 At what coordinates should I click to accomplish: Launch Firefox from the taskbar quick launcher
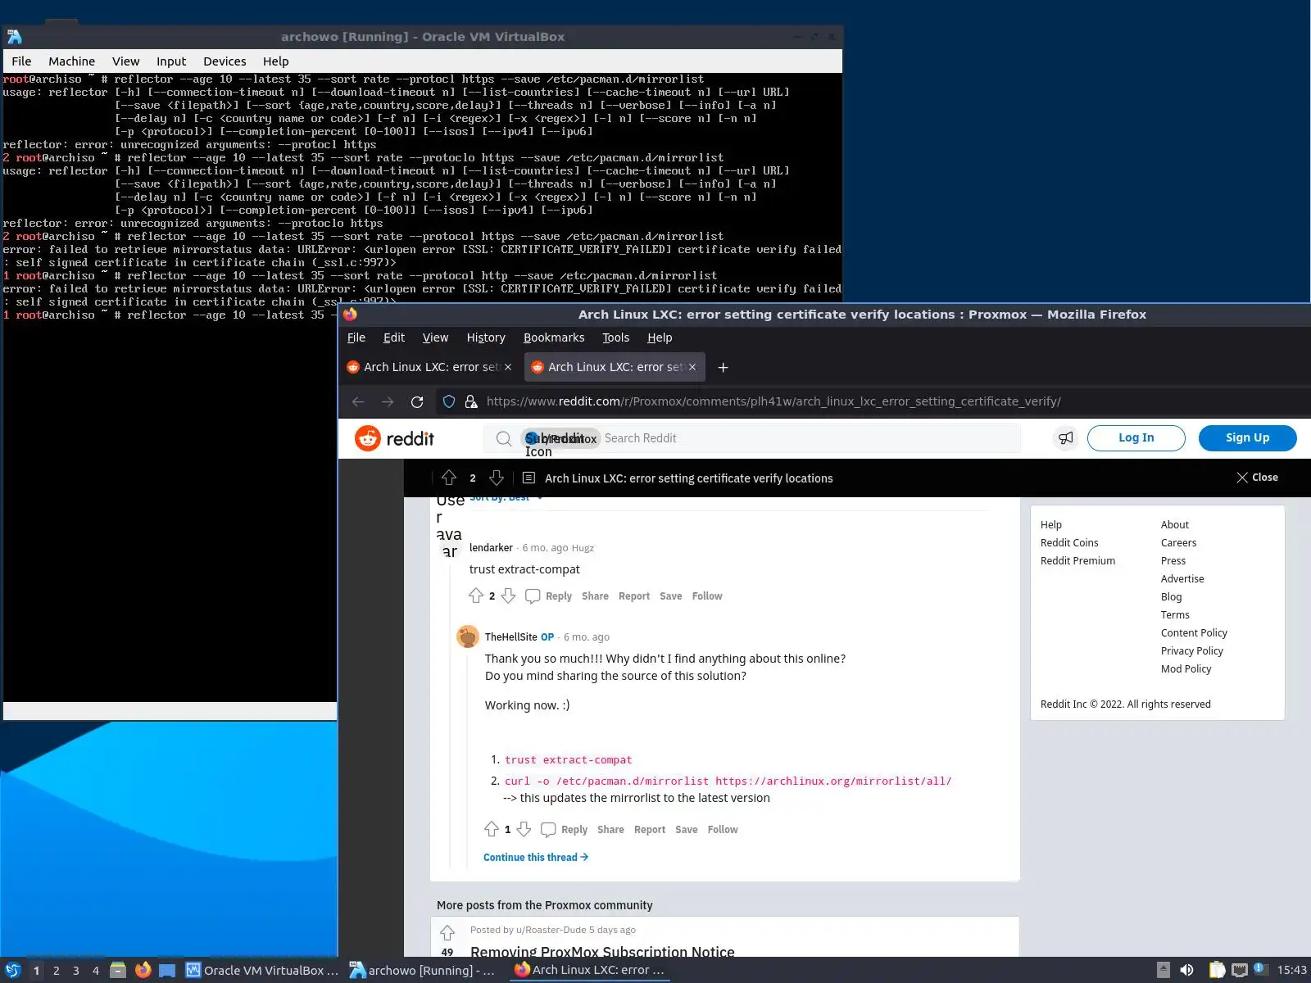click(x=143, y=970)
